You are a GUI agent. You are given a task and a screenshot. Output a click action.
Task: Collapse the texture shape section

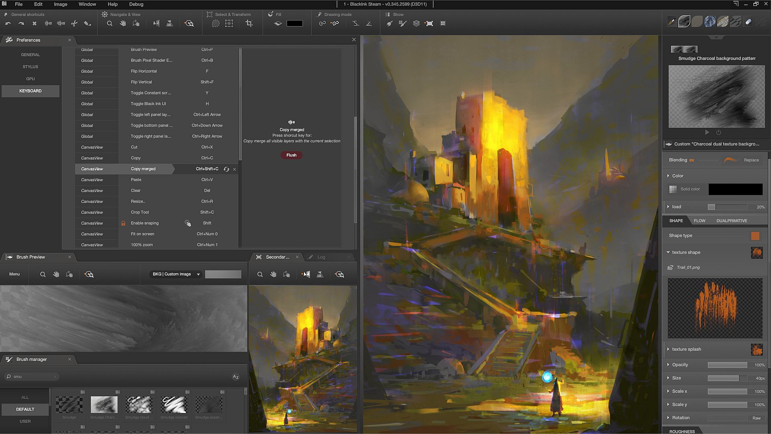[668, 252]
